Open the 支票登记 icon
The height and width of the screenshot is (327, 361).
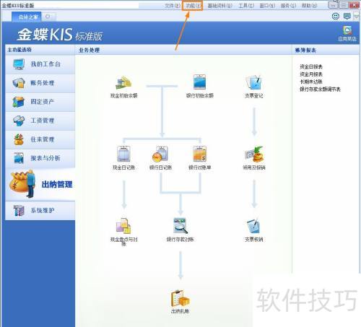pos(253,82)
